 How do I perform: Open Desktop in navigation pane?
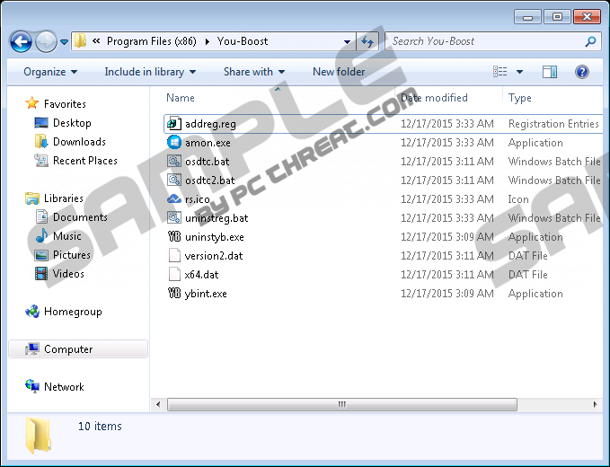point(72,123)
